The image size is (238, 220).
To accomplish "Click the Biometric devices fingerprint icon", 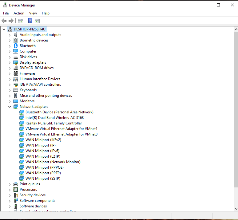I will (x=15, y=40).
